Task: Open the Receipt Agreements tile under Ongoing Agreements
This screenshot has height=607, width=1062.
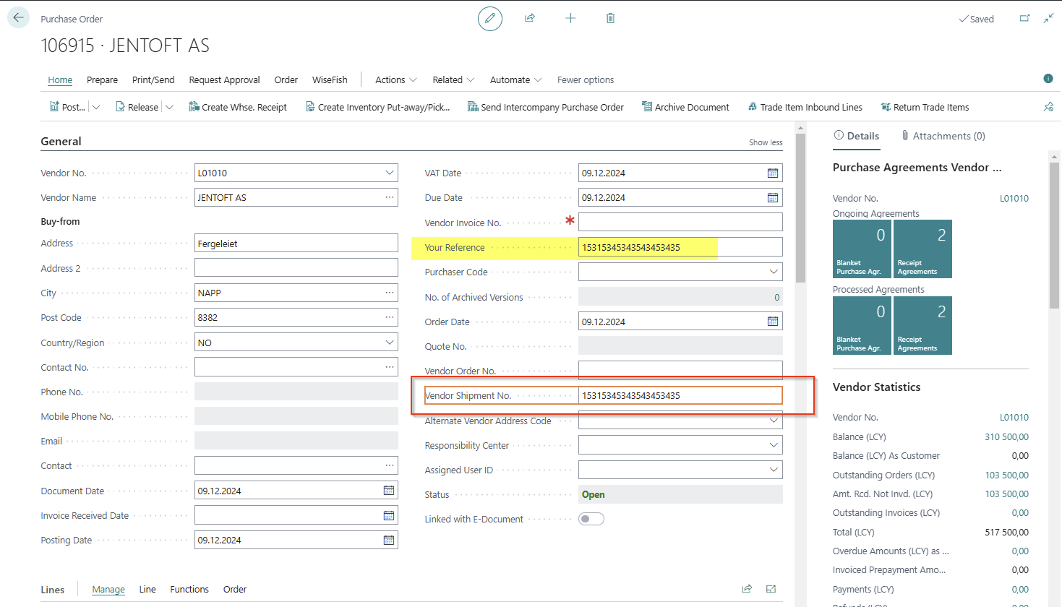Action: (922, 249)
